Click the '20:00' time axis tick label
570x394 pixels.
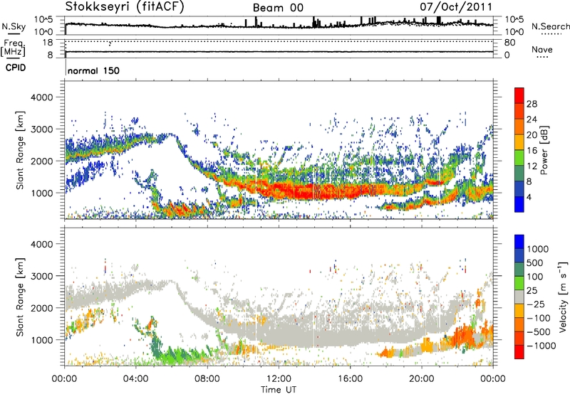421,379
